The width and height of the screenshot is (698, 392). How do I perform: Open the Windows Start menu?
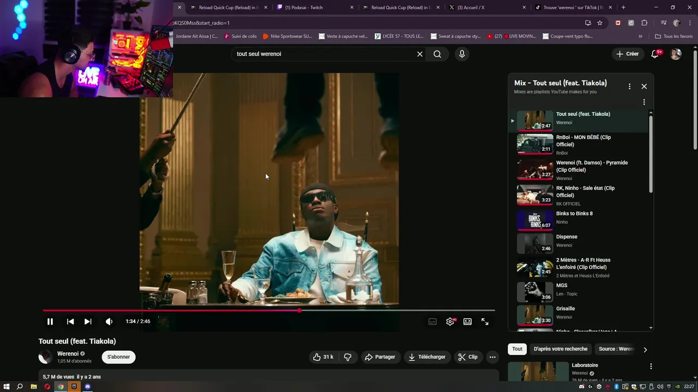click(7, 387)
